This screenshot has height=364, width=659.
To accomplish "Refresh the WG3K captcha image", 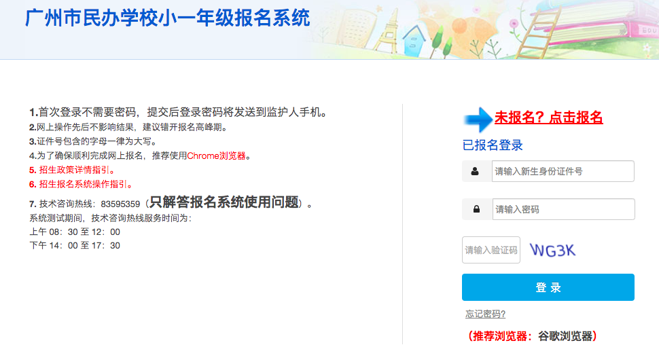I will coord(552,250).
